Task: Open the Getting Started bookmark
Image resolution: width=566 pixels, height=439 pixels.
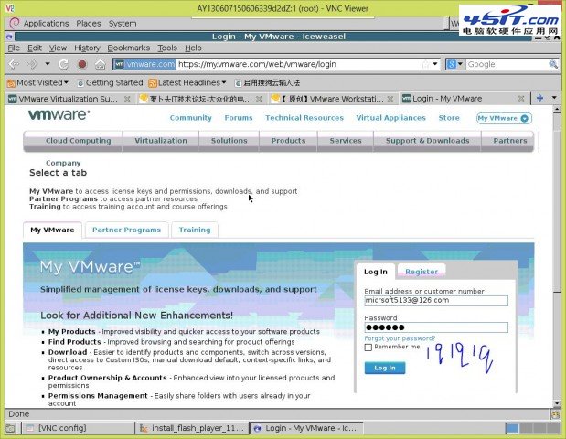Action: point(110,82)
